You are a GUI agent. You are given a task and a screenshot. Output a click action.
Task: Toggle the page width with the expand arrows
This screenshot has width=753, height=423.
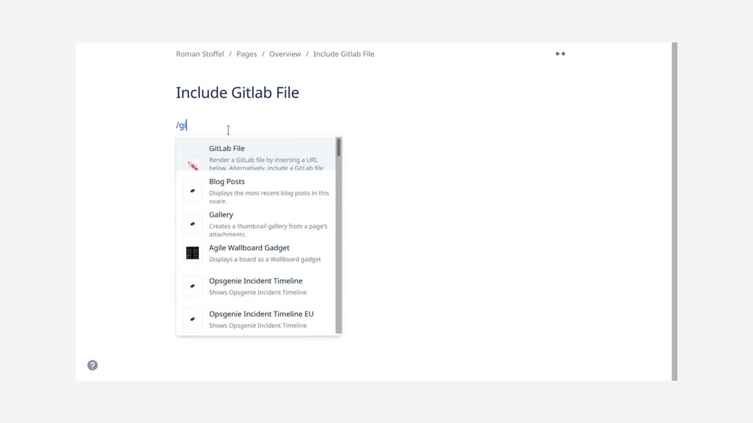560,54
